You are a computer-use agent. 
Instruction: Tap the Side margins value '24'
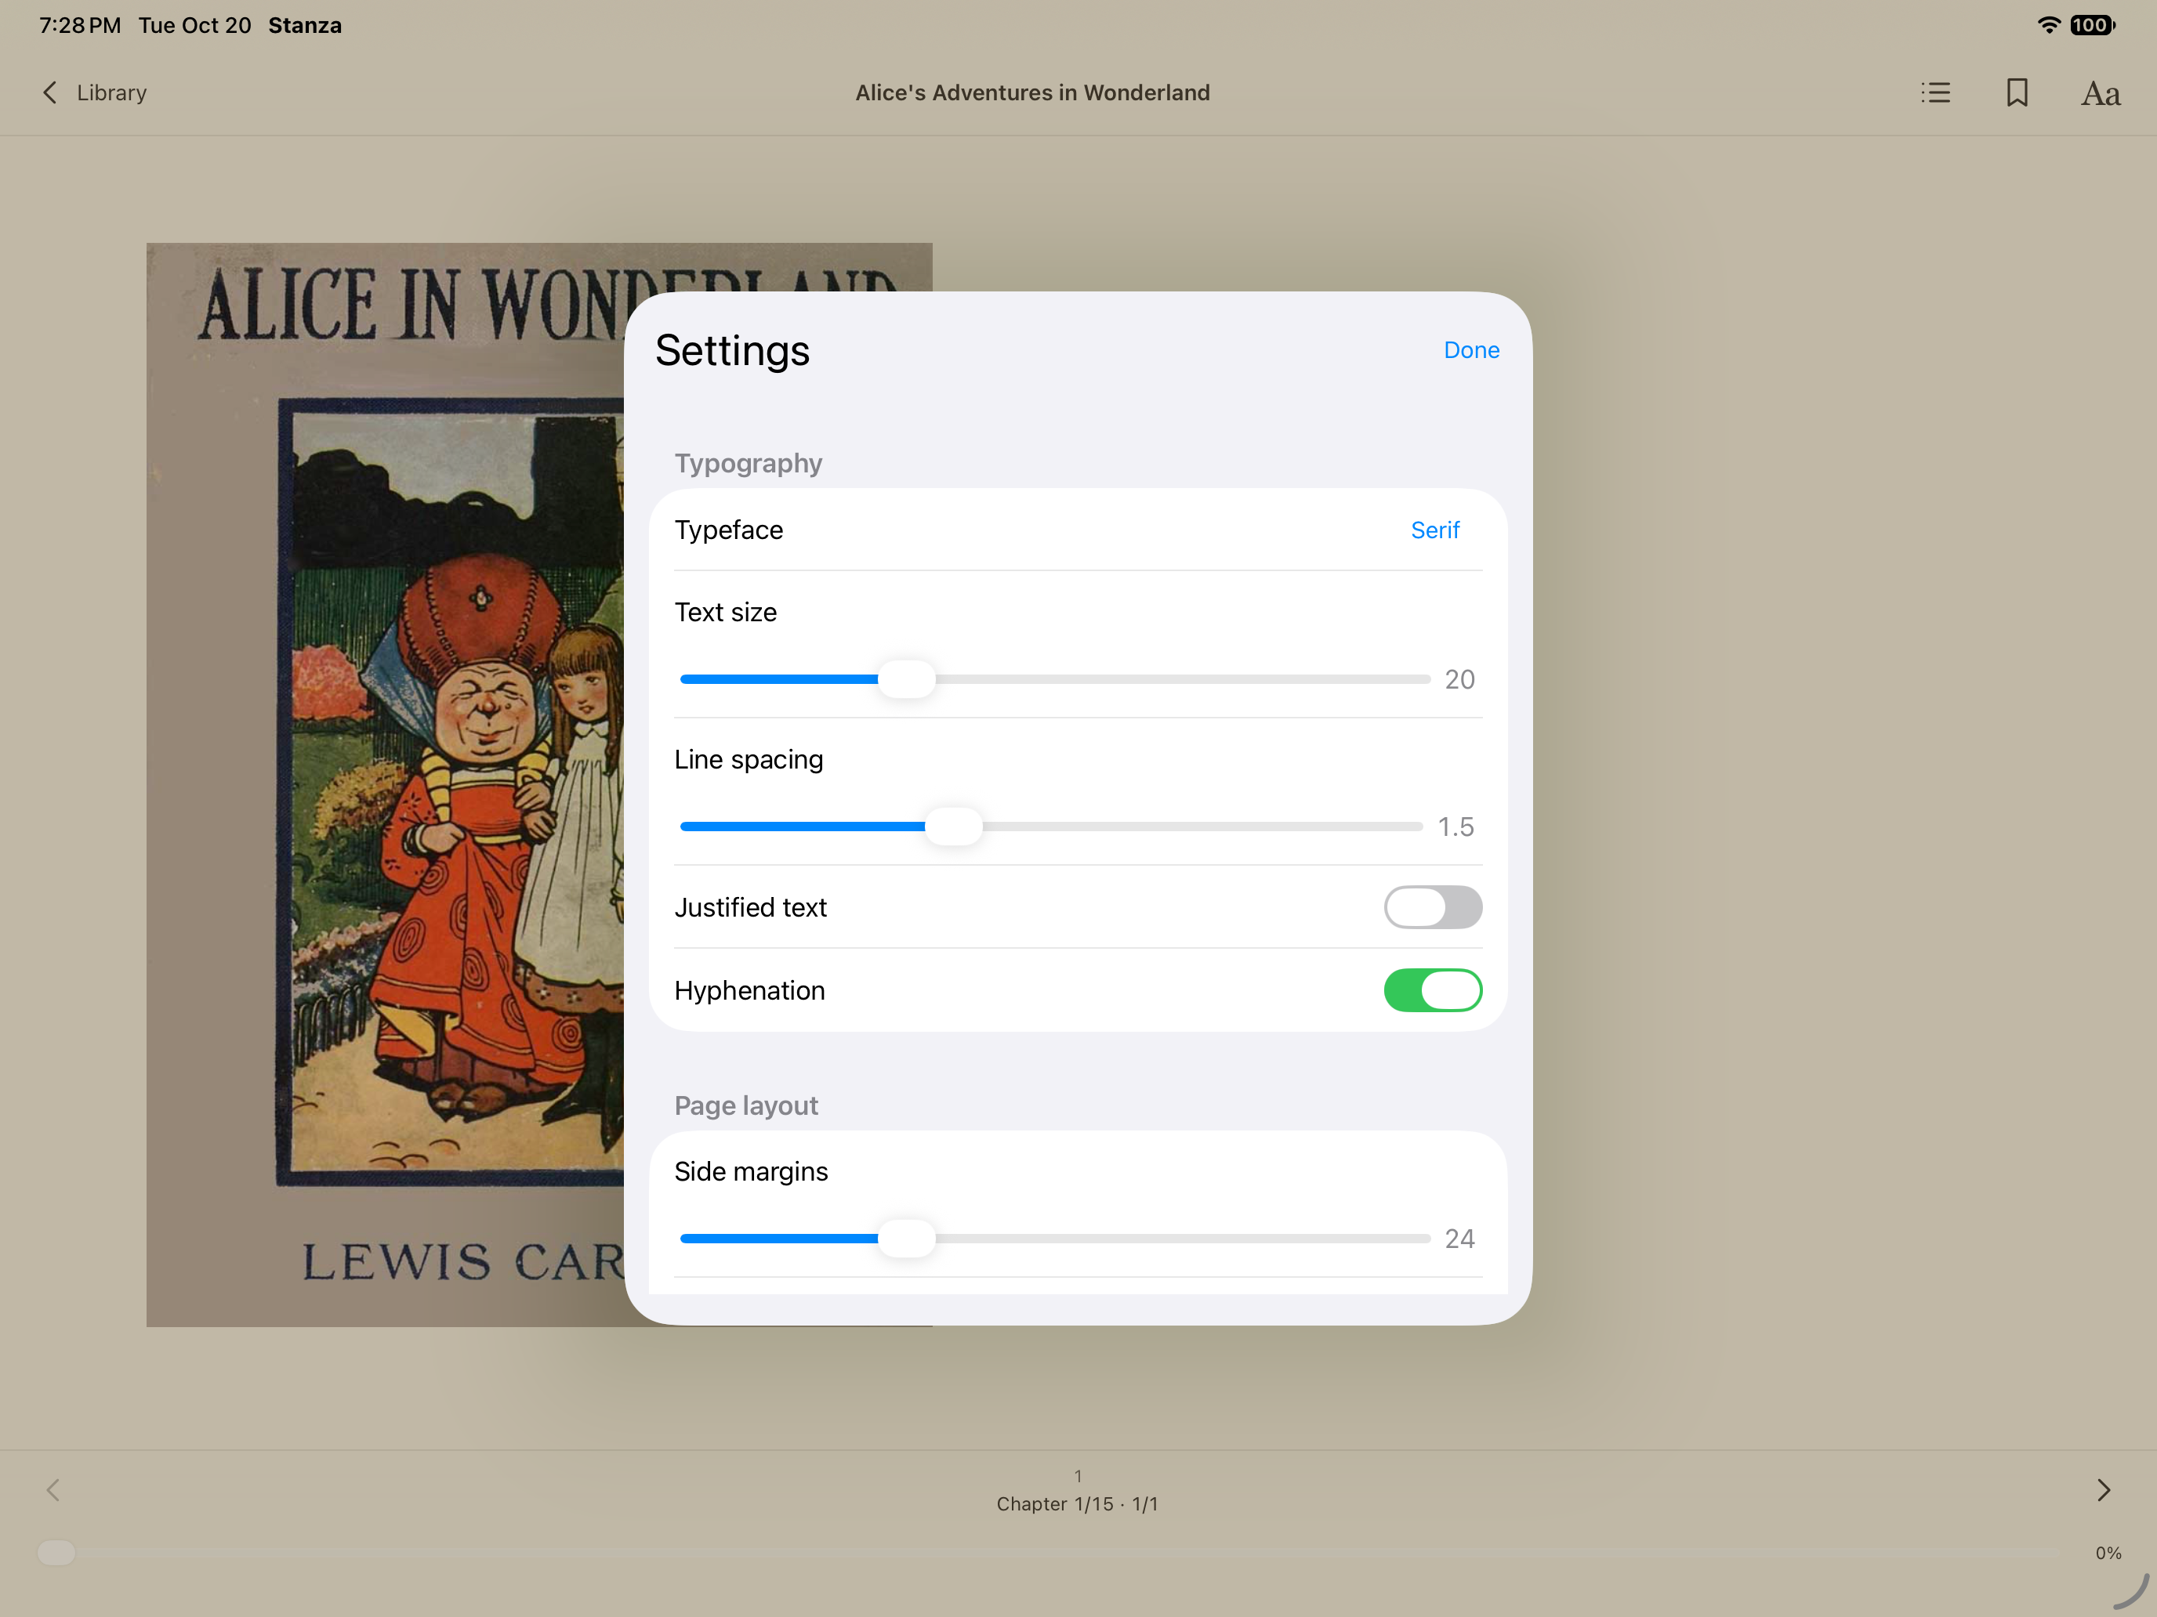pyautogui.click(x=1459, y=1239)
